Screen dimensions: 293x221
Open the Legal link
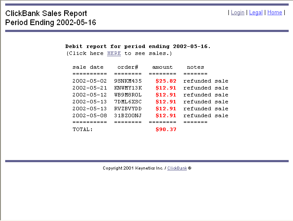256,13
